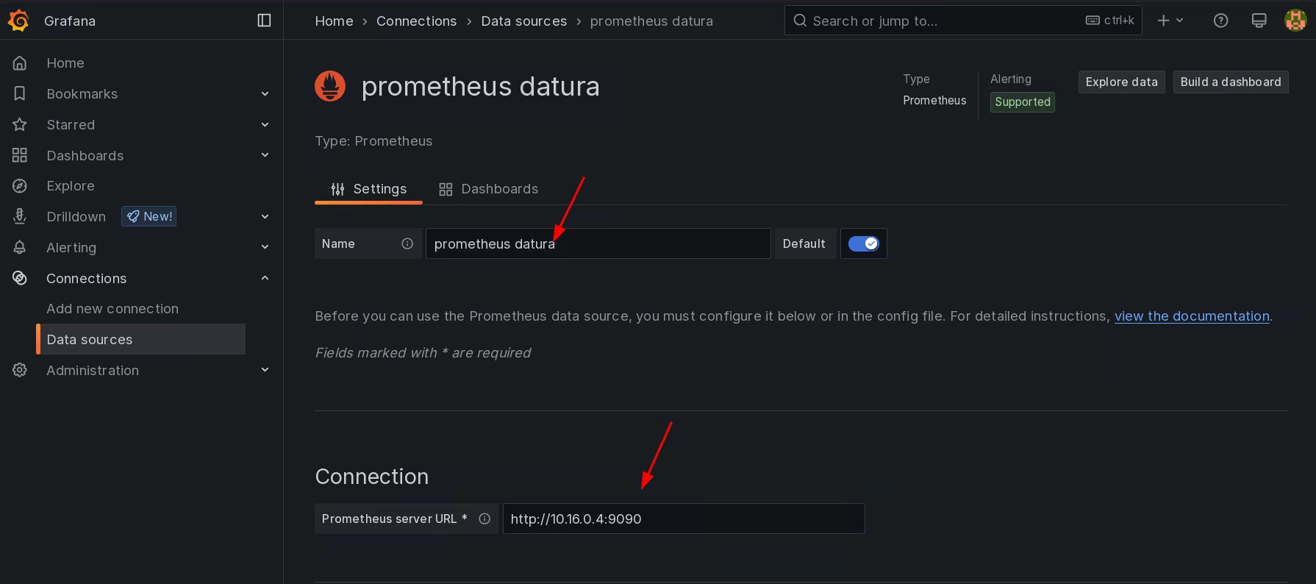Screen dimensions: 1316x584
Task: Select Add new connection menu item
Action: coord(112,309)
